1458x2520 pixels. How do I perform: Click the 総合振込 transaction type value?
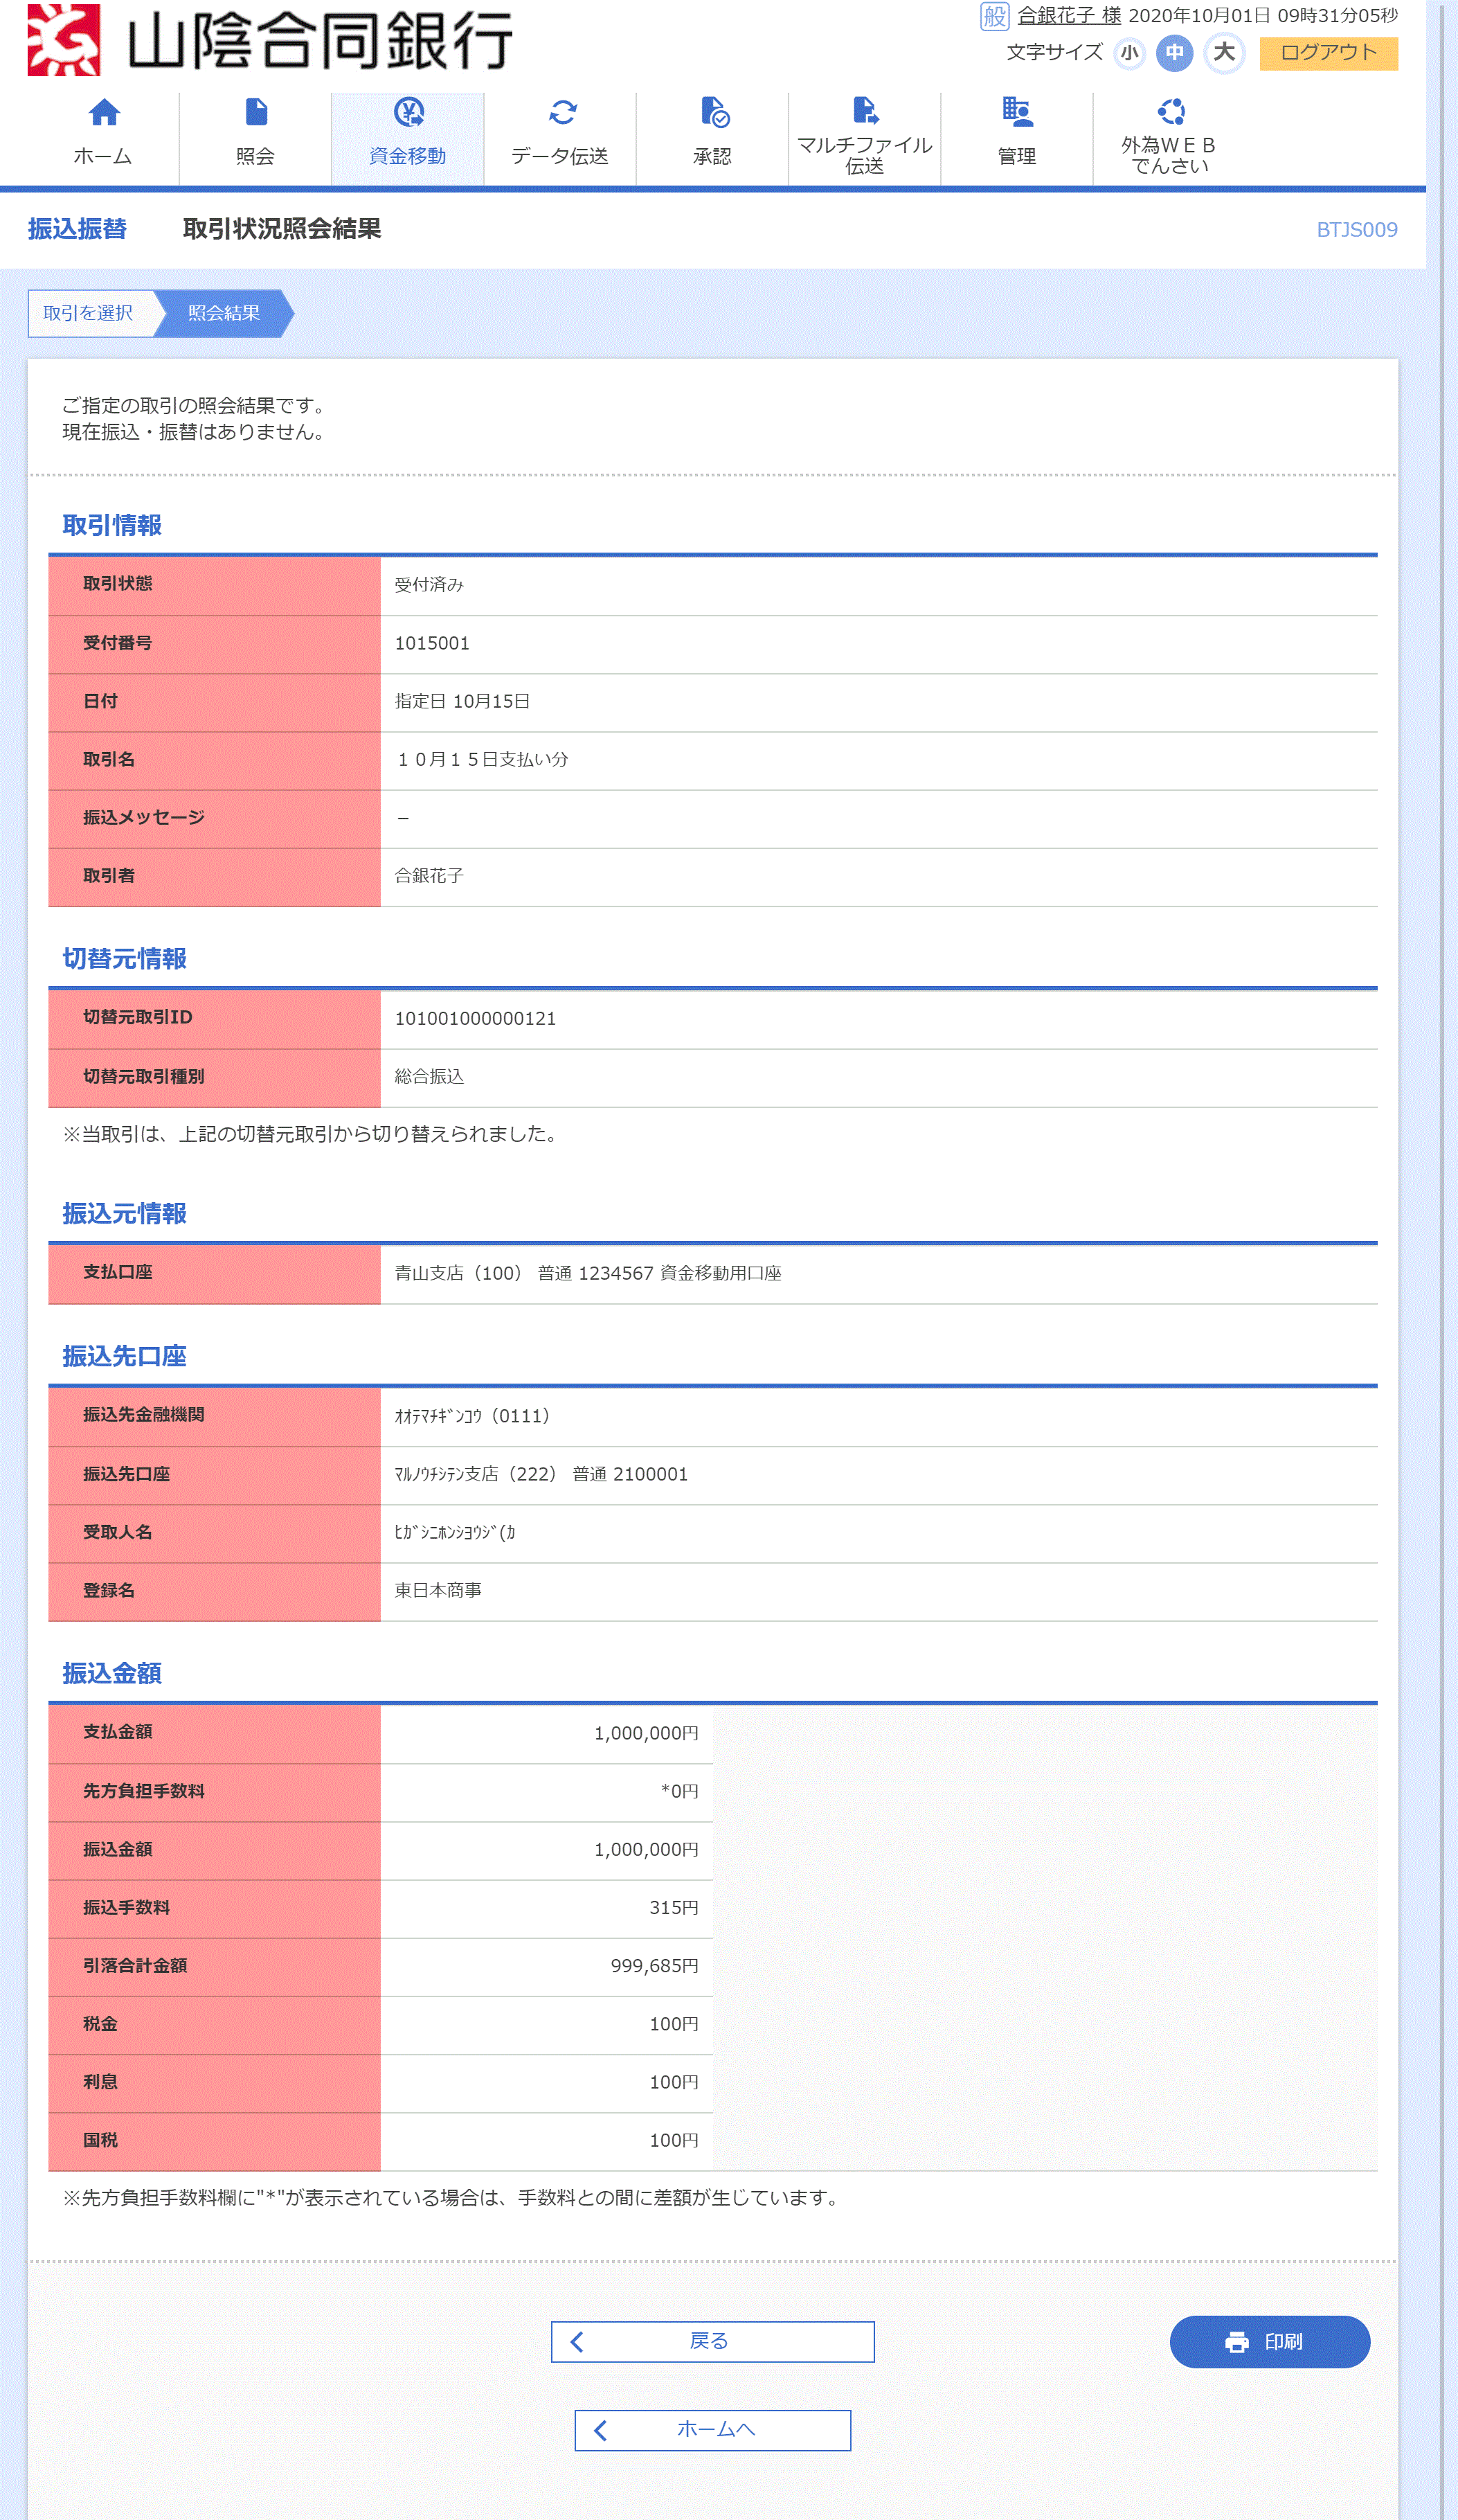coord(429,1076)
